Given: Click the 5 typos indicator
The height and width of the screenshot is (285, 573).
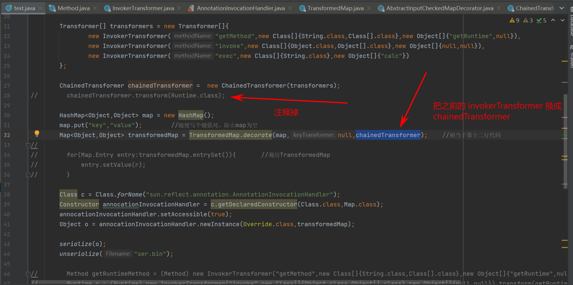Looking at the screenshot, I should [x=541, y=20].
